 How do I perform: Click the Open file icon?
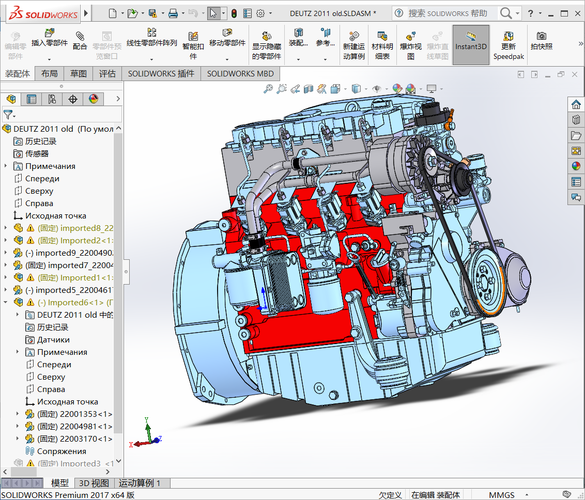pos(132,13)
